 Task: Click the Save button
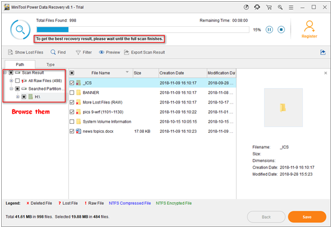coord(307,217)
